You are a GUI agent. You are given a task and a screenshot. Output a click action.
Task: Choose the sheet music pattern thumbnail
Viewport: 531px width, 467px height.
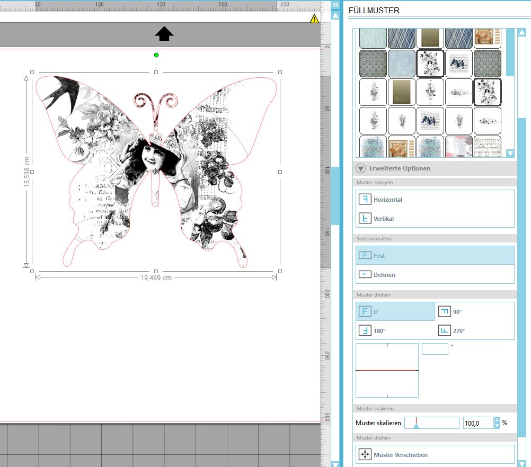coord(488,147)
